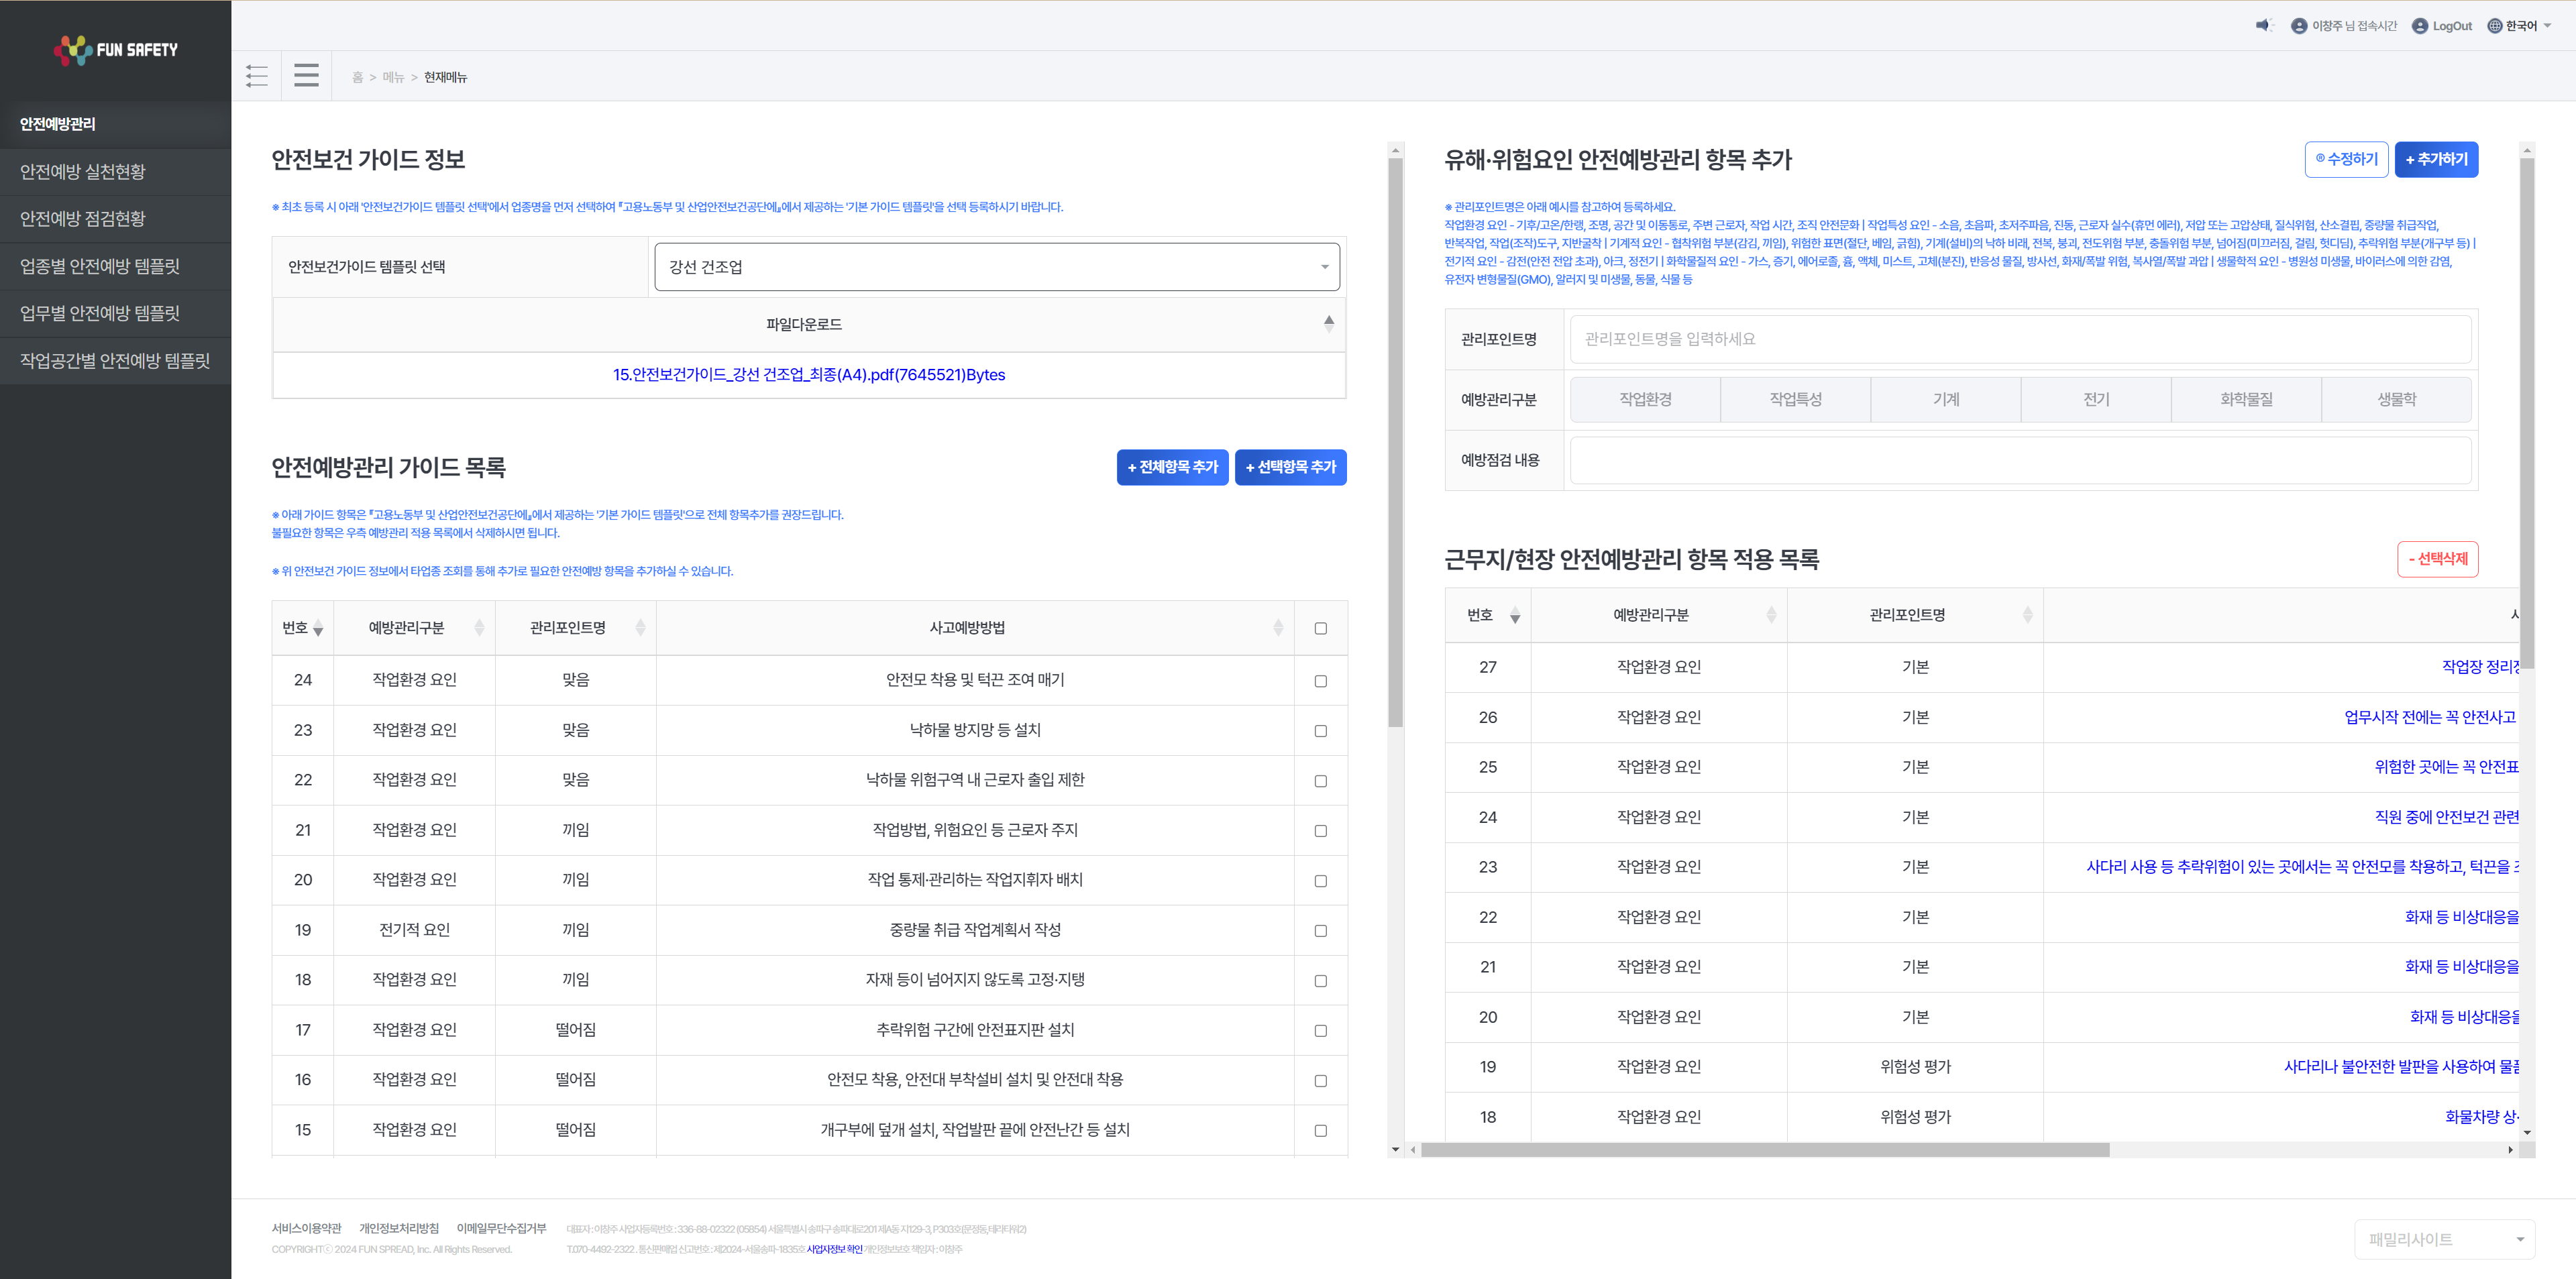
Task: Sort 파일다운로드 column arrow
Action: coord(1329,323)
